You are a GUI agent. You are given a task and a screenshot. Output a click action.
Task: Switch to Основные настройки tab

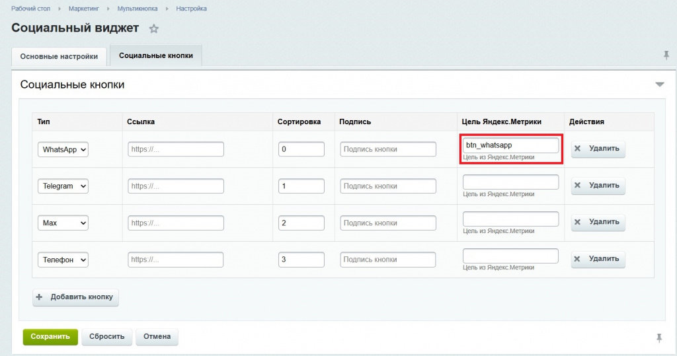59,57
